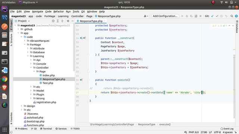Open Git history clock icon

pyautogui.click(x=221, y=16)
